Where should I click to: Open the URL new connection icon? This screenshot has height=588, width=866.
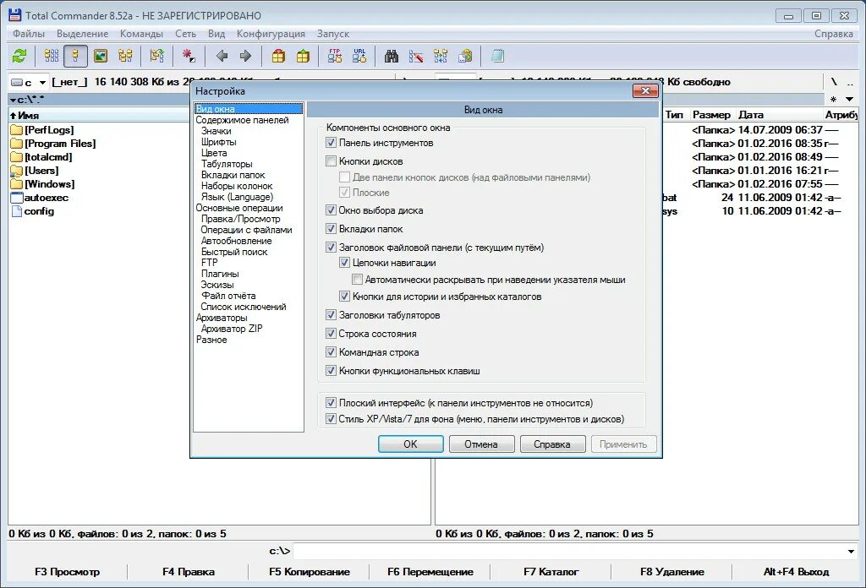[359, 56]
